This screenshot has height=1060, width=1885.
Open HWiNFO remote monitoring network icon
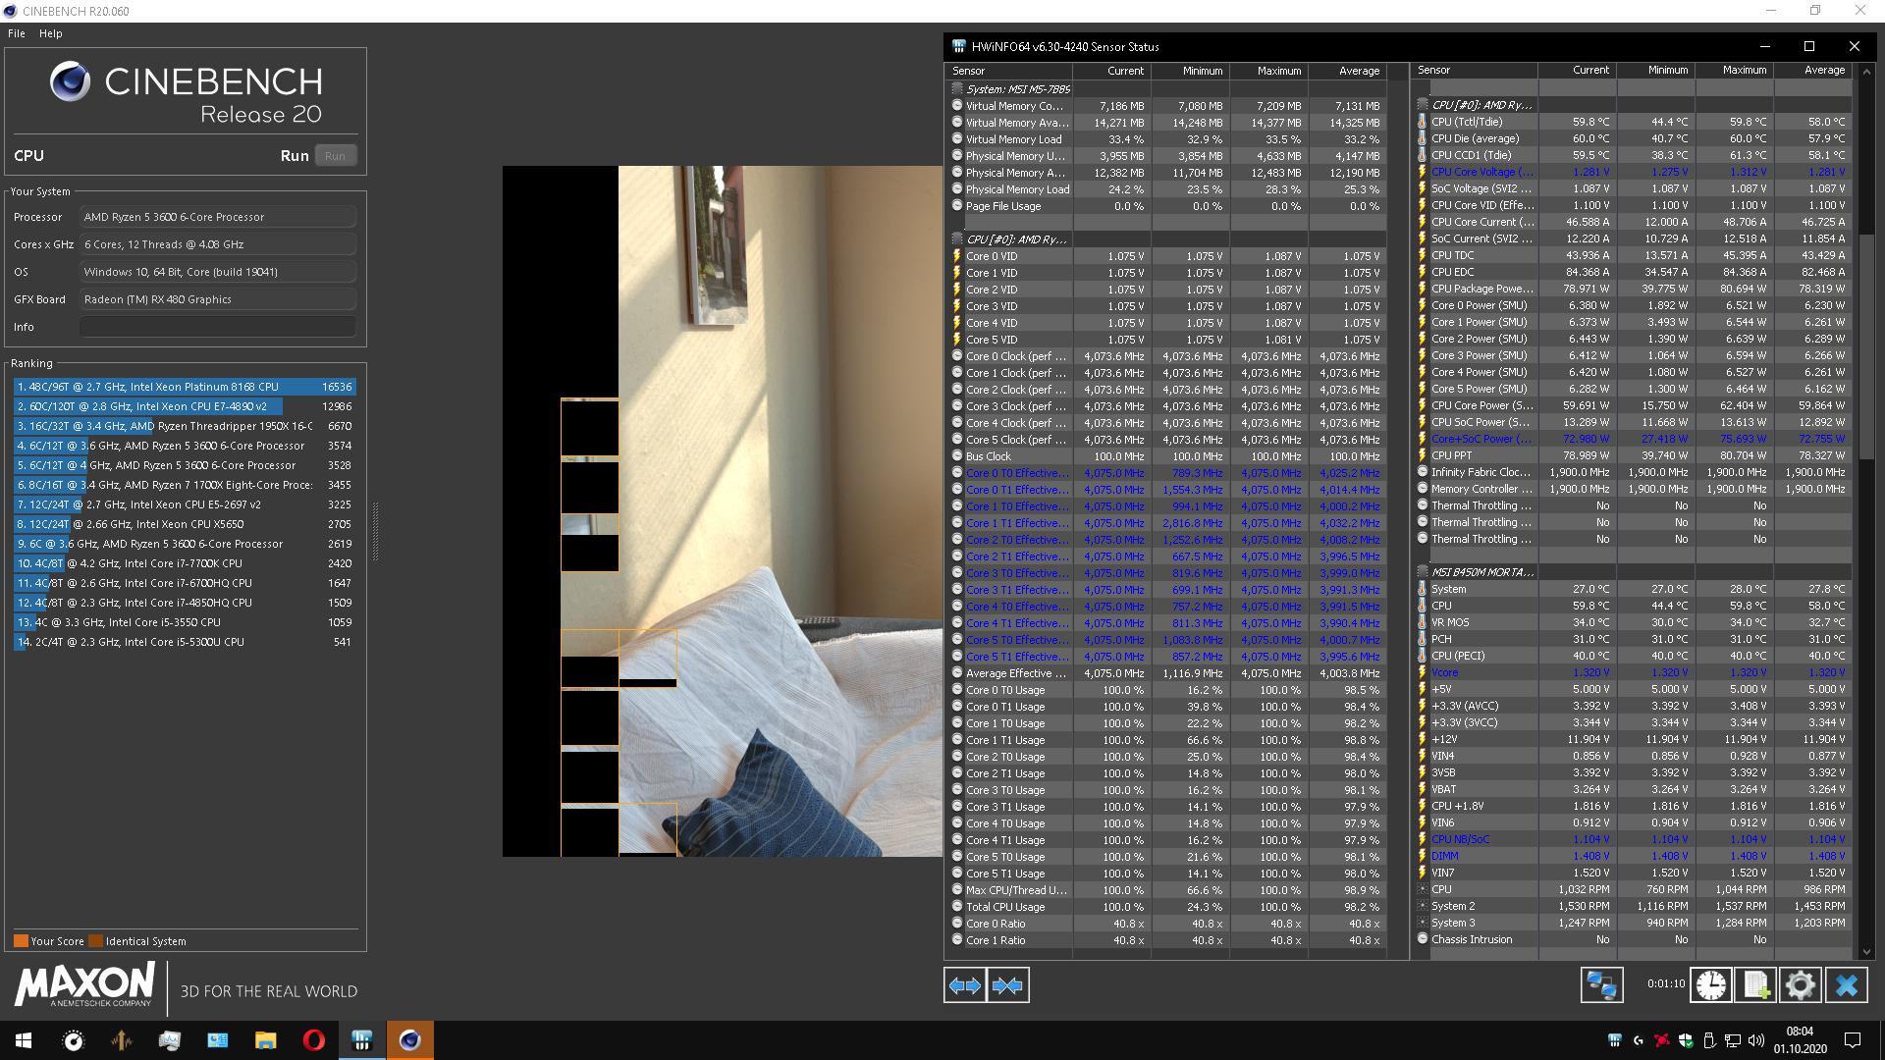(x=1601, y=985)
